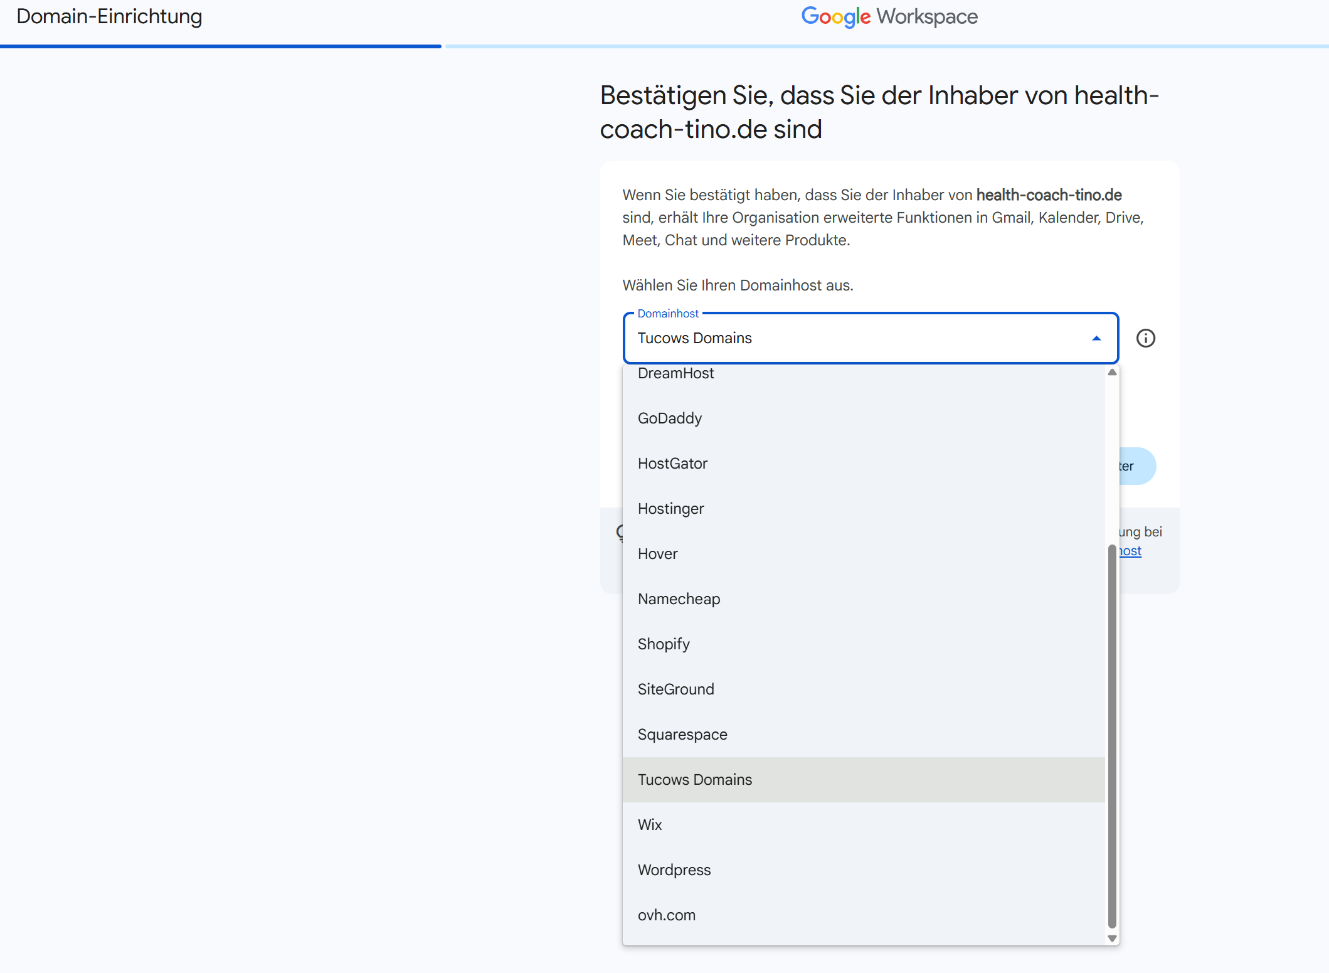The image size is (1329, 973).
Task: Click the info icon beside Domainhost field
Action: click(x=1145, y=338)
